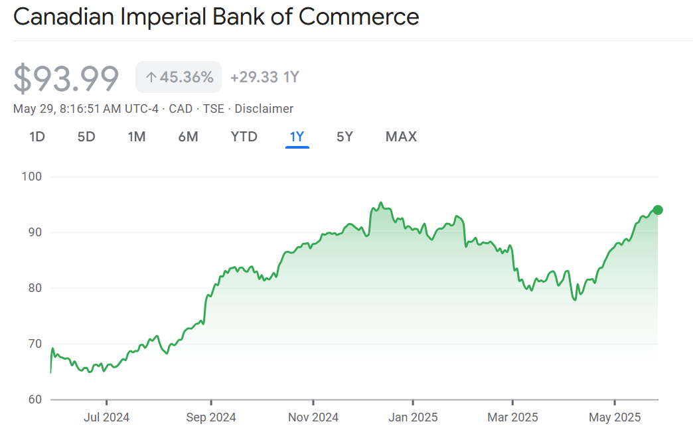This screenshot has height=436, width=693.
Task: Open the 5Y chart view
Action: coord(345,137)
